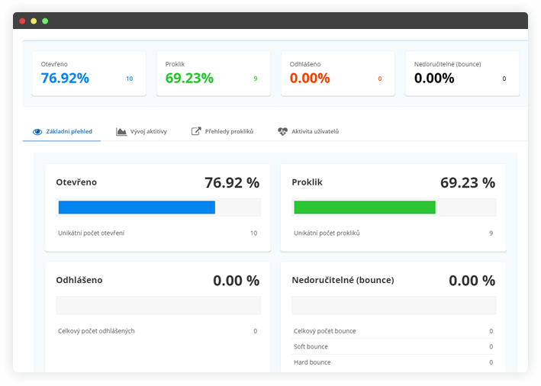Screen dimensions: 541x386
Task: Click the blue count 10 in Otevřeno card
Action: coord(130,79)
